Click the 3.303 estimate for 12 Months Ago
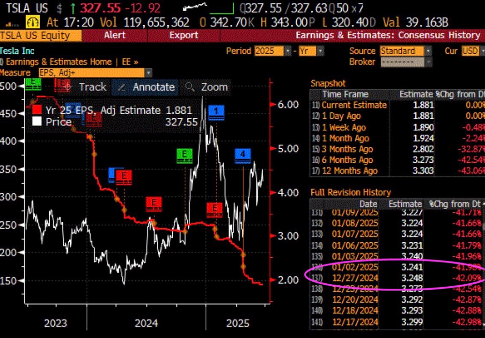485x338 pixels. click(423, 170)
